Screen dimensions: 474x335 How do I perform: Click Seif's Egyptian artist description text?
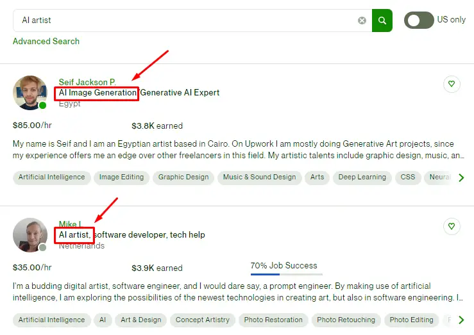coord(238,149)
